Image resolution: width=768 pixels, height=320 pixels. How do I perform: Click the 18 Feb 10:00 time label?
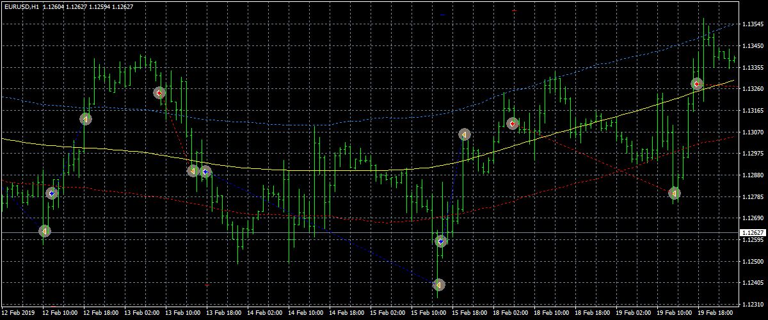point(550,313)
